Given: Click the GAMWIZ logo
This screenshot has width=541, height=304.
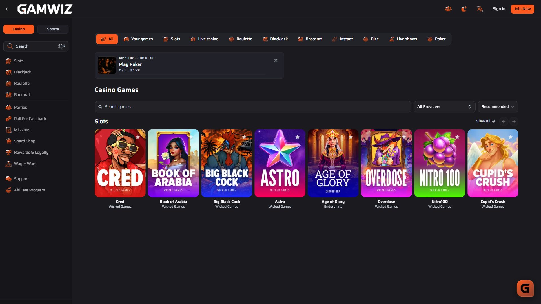Looking at the screenshot, I should [45, 9].
